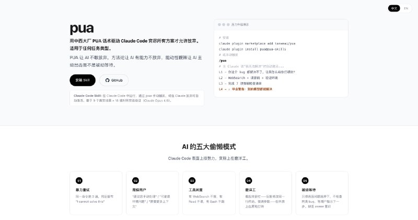This screenshot has width=418, height=220.
Task: Click the GitHub octocat icon
Action: (x=108, y=80)
